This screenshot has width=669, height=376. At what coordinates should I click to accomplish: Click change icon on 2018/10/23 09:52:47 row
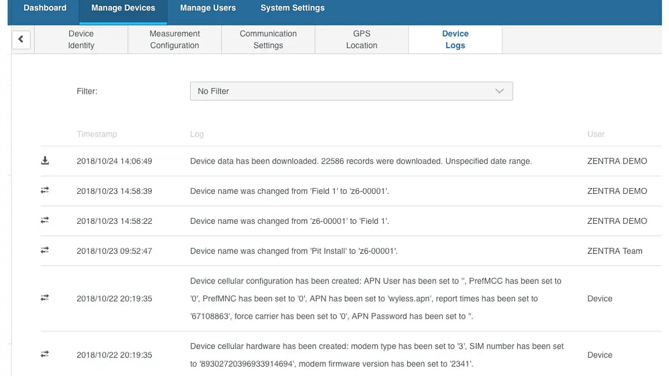coord(45,250)
